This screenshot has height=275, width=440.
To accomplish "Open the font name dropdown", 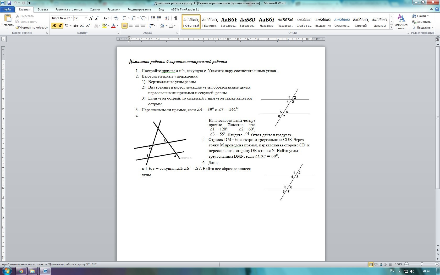I will pos(71,18).
